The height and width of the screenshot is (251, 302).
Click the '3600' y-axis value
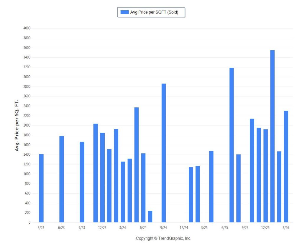(x=27, y=48)
